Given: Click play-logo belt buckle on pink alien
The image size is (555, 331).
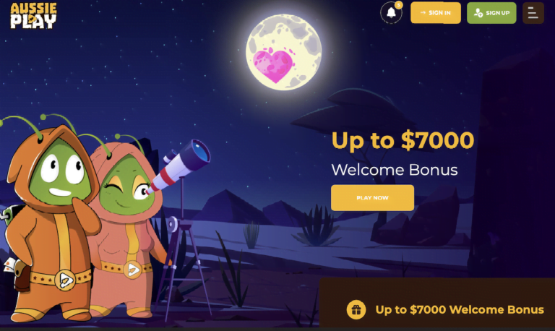Looking at the screenshot, I should click(x=133, y=270).
